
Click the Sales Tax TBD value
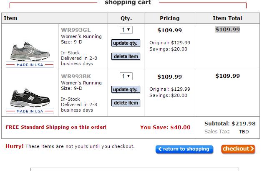pyautogui.click(x=244, y=132)
